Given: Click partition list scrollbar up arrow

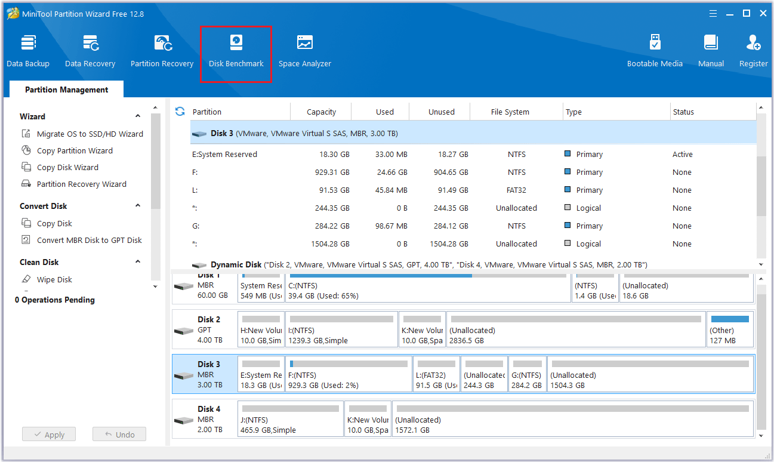Looking at the screenshot, I should point(761,108).
